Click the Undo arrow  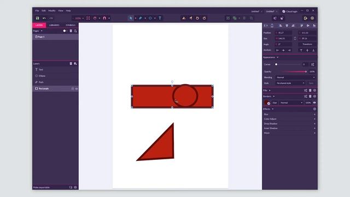point(44,18)
